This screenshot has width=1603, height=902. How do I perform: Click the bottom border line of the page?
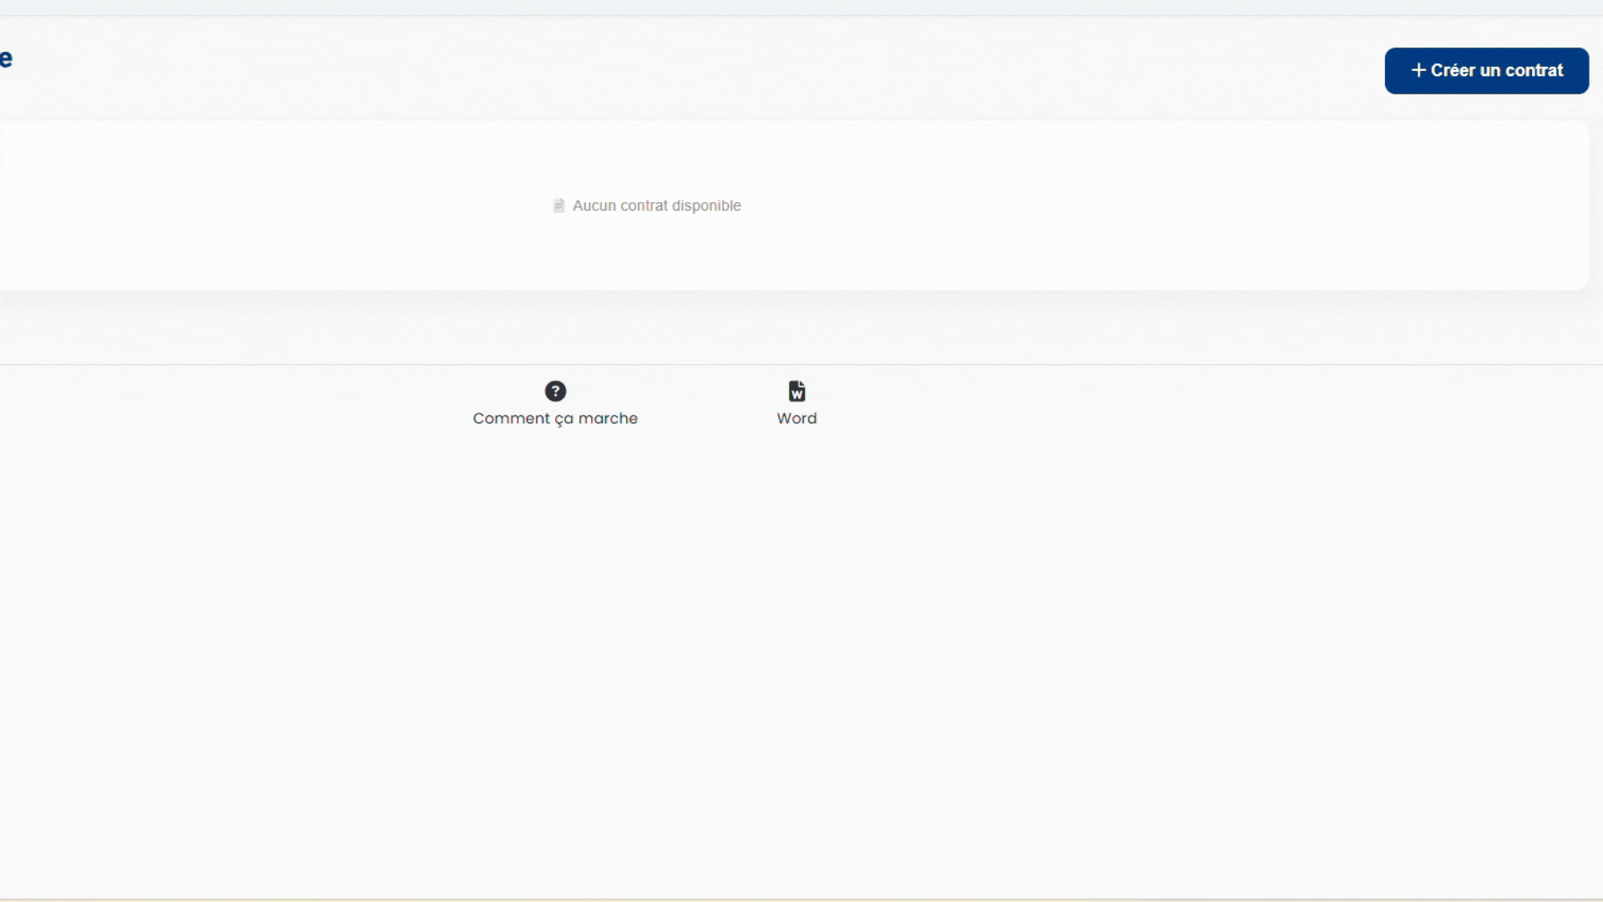point(801,899)
